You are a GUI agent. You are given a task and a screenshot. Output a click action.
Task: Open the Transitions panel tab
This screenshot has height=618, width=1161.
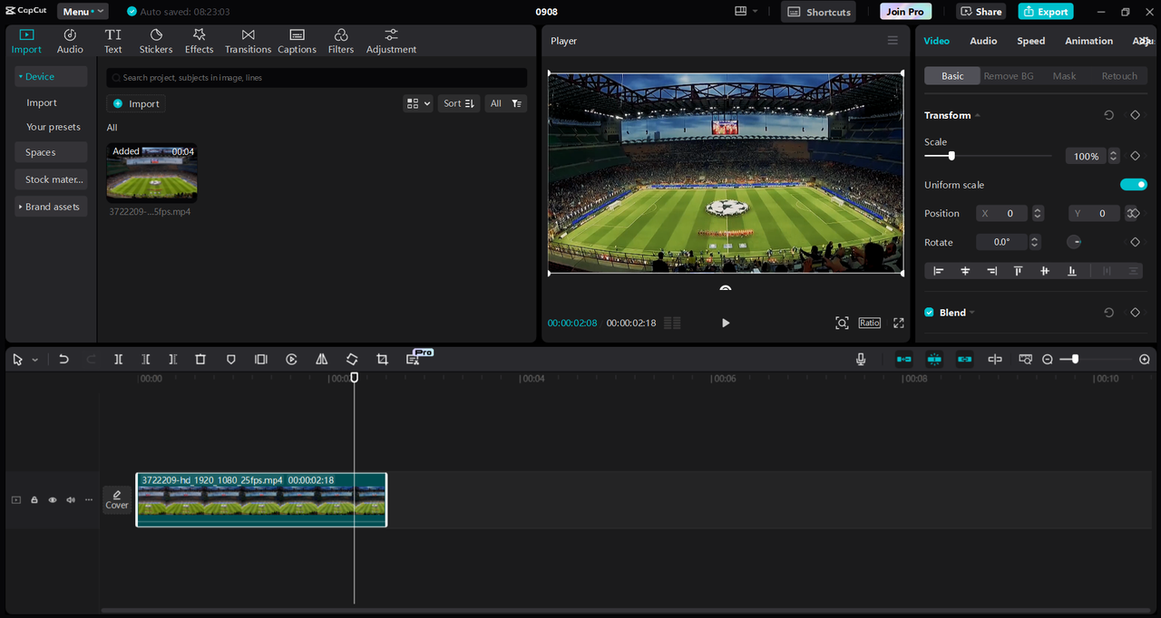pos(248,42)
